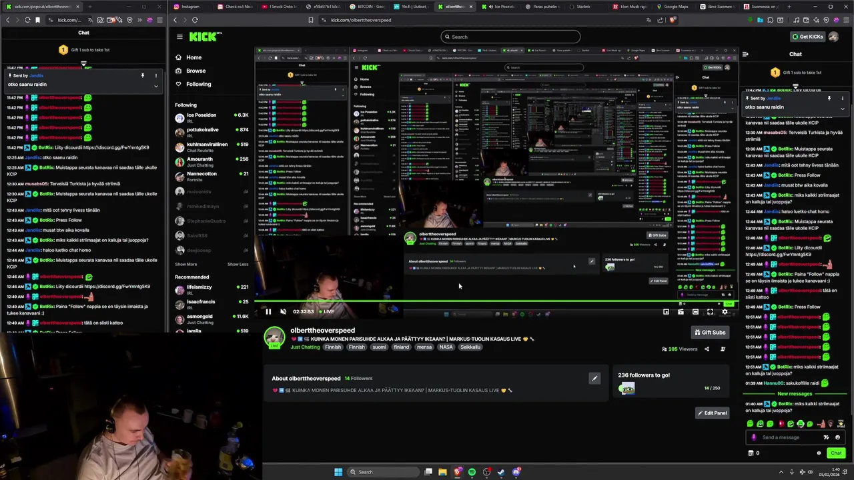Click the New messages divider in chat
Viewport: 854px width, 480px height.
click(x=795, y=393)
